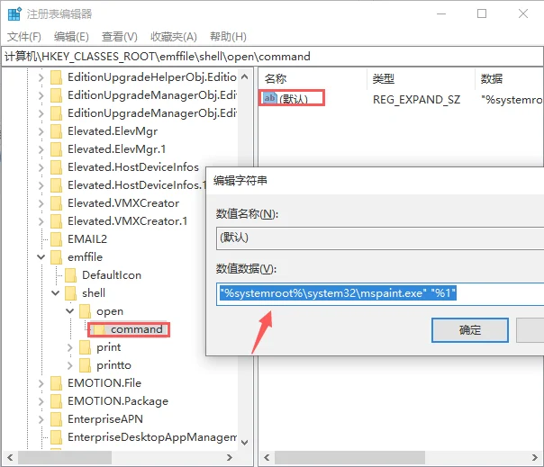Click the EMAIL2 folder icon

(56, 239)
